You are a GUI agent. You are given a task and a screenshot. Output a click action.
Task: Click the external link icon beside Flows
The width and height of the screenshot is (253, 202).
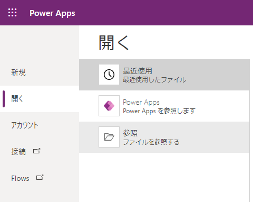coord(40,177)
